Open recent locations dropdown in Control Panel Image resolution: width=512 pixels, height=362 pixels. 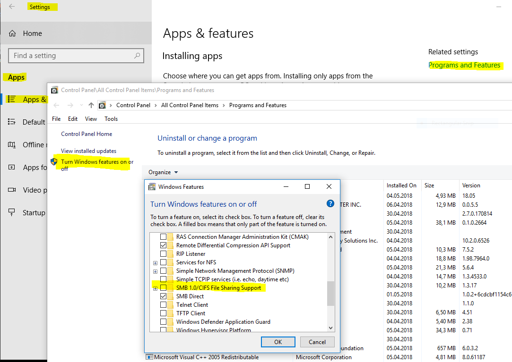coord(81,105)
